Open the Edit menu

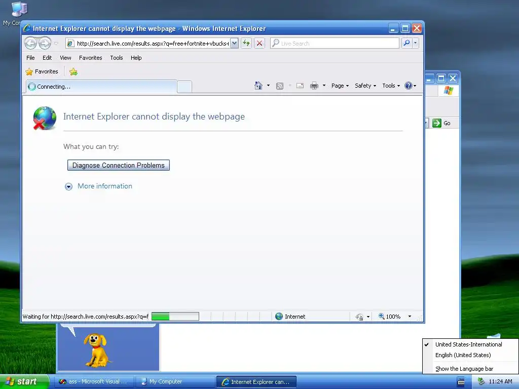pyautogui.click(x=47, y=58)
